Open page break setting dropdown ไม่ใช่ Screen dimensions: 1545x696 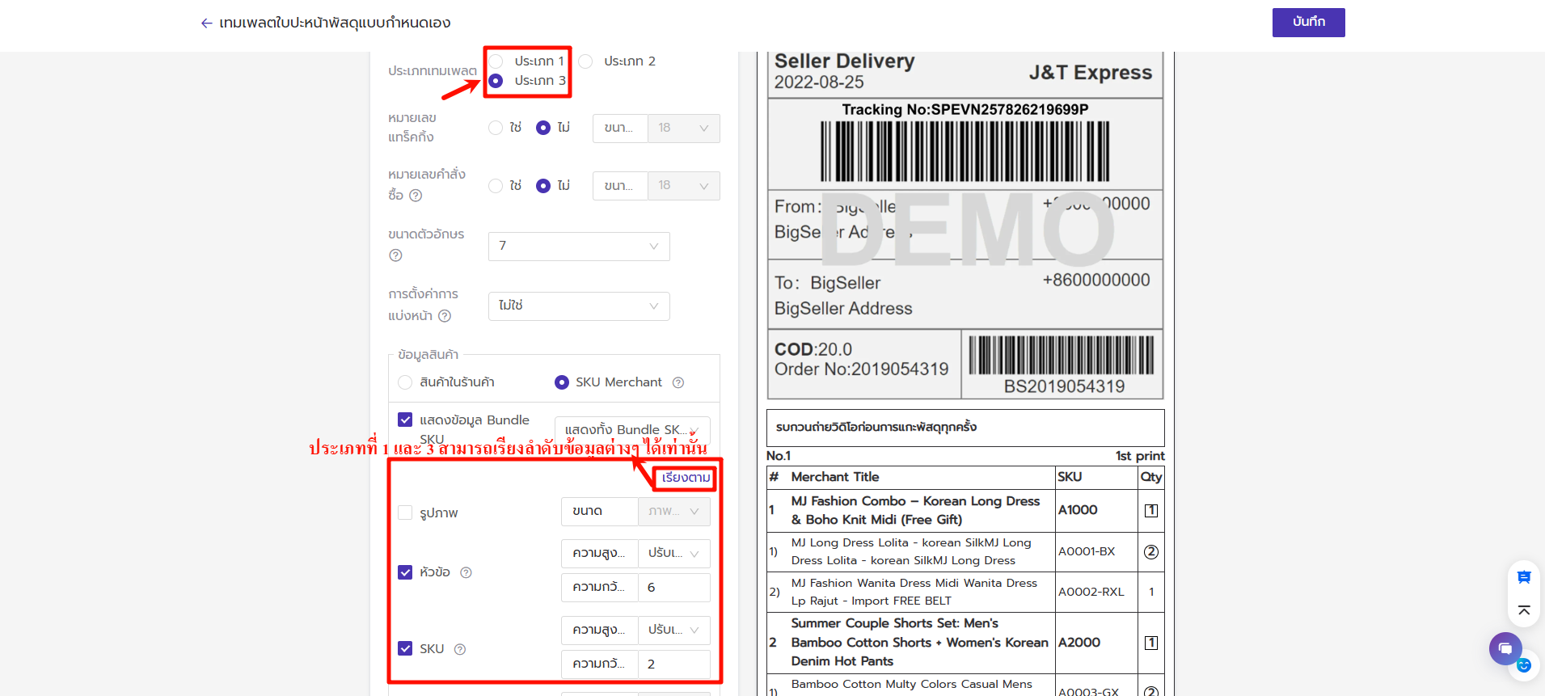point(579,306)
